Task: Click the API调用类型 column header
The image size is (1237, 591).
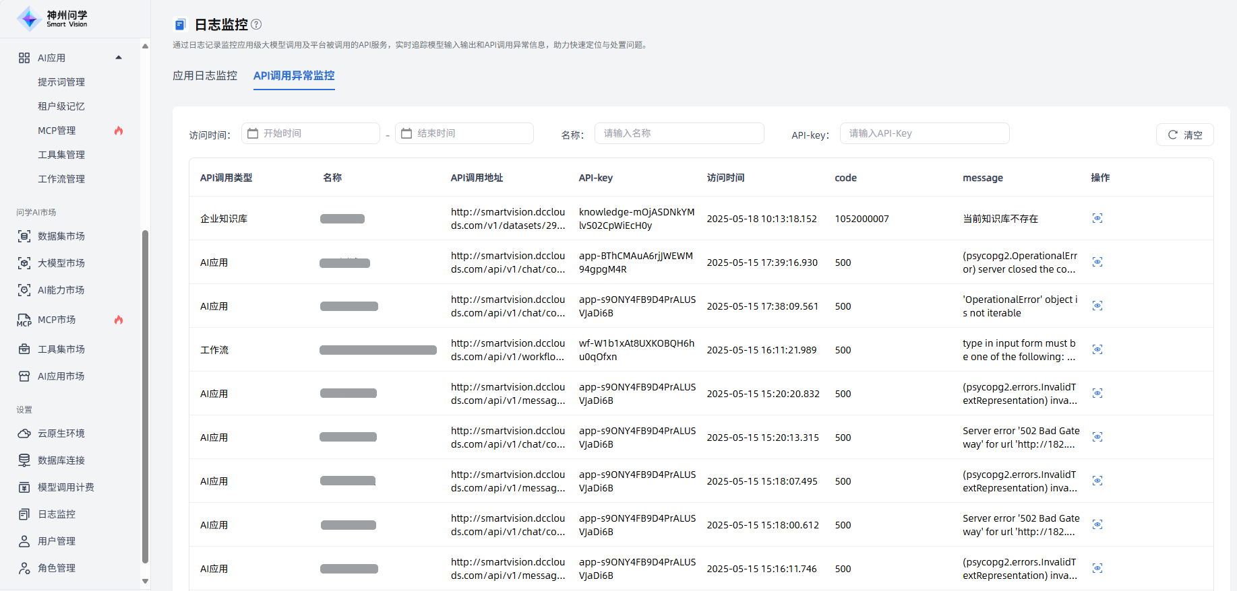Action: click(x=226, y=178)
